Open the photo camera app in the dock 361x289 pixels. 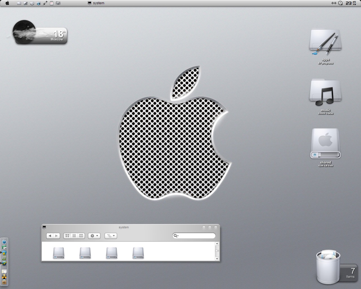click(x=4, y=248)
